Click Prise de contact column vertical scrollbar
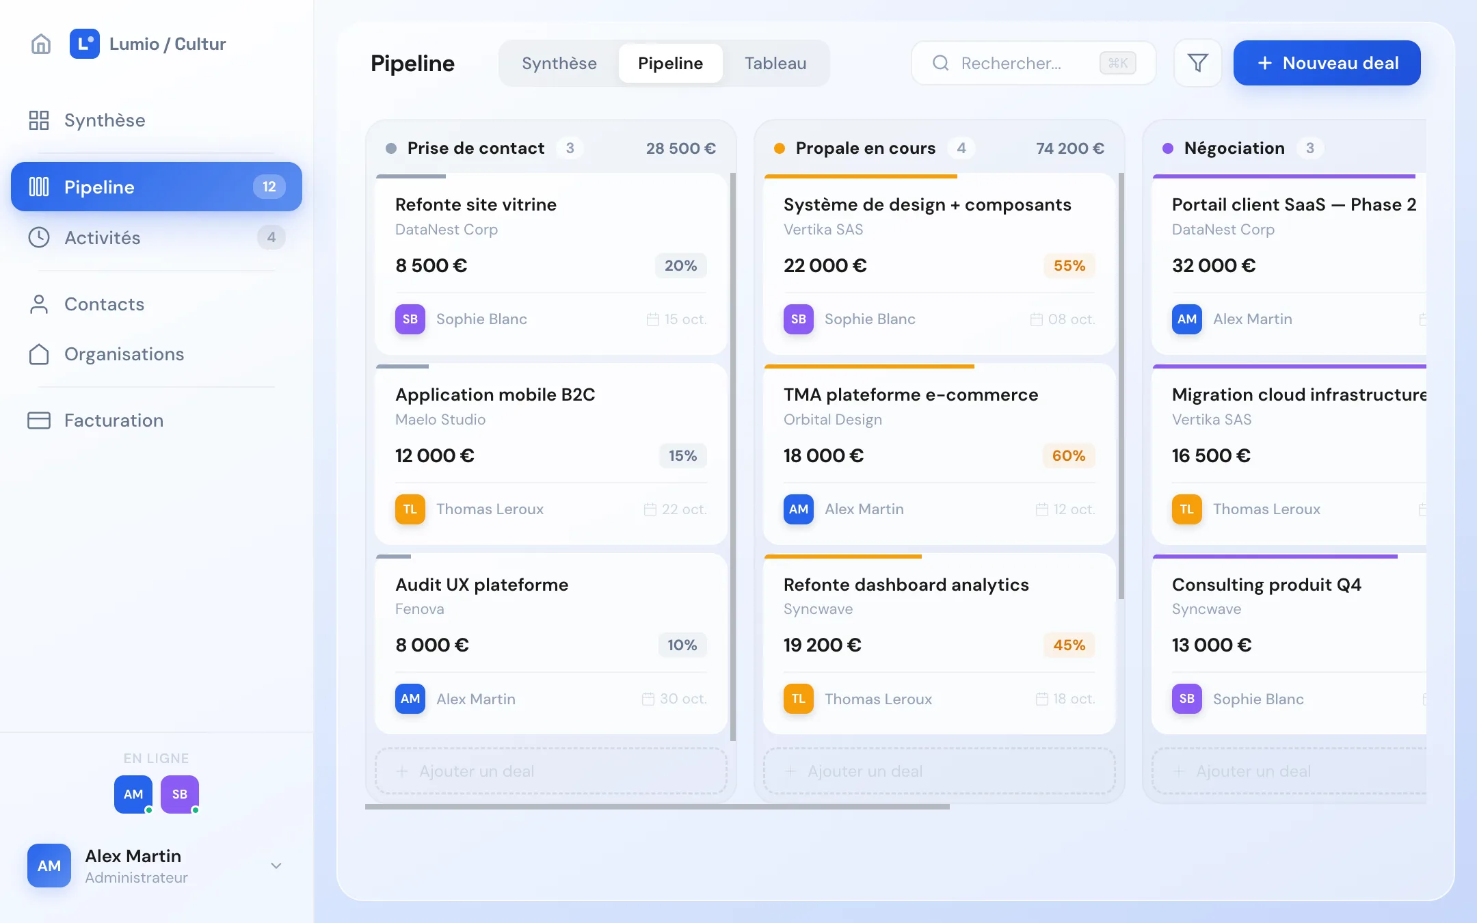The height and width of the screenshot is (923, 1477). click(x=733, y=457)
